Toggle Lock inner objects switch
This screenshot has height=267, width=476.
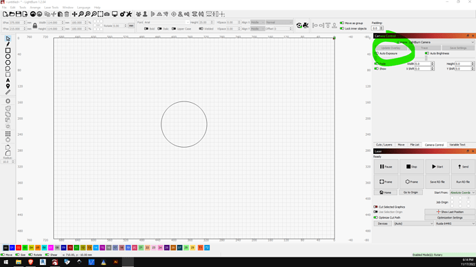(341, 28)
